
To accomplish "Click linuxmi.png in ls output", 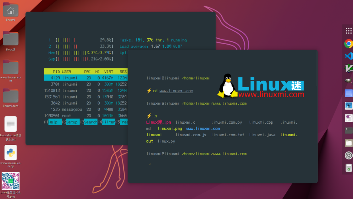I will click(x=170, y=129).
